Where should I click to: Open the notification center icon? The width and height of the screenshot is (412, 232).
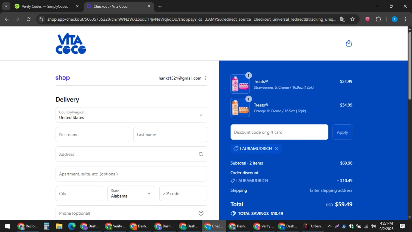click(x=402, y=226)
